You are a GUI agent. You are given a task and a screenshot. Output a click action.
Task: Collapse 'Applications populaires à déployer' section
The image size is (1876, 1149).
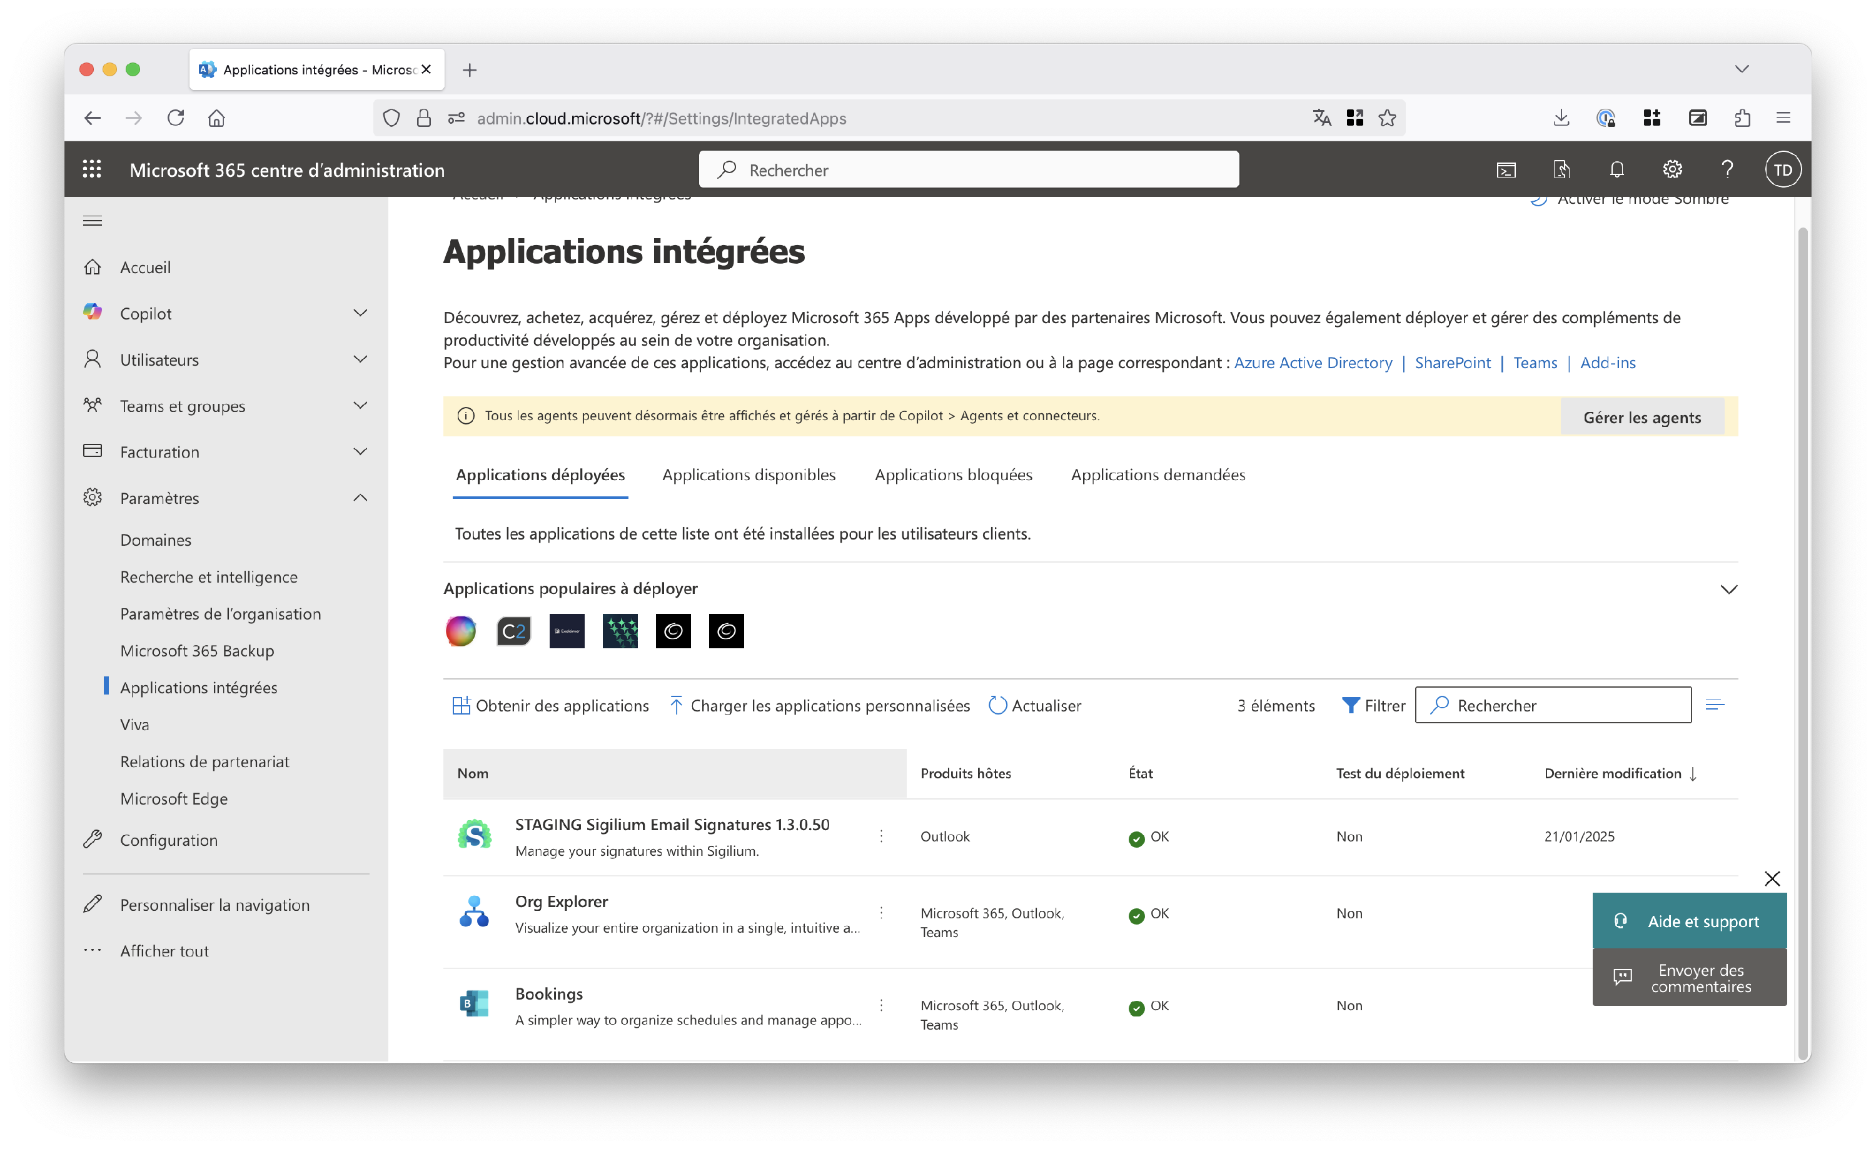(x=1728, y=589)
